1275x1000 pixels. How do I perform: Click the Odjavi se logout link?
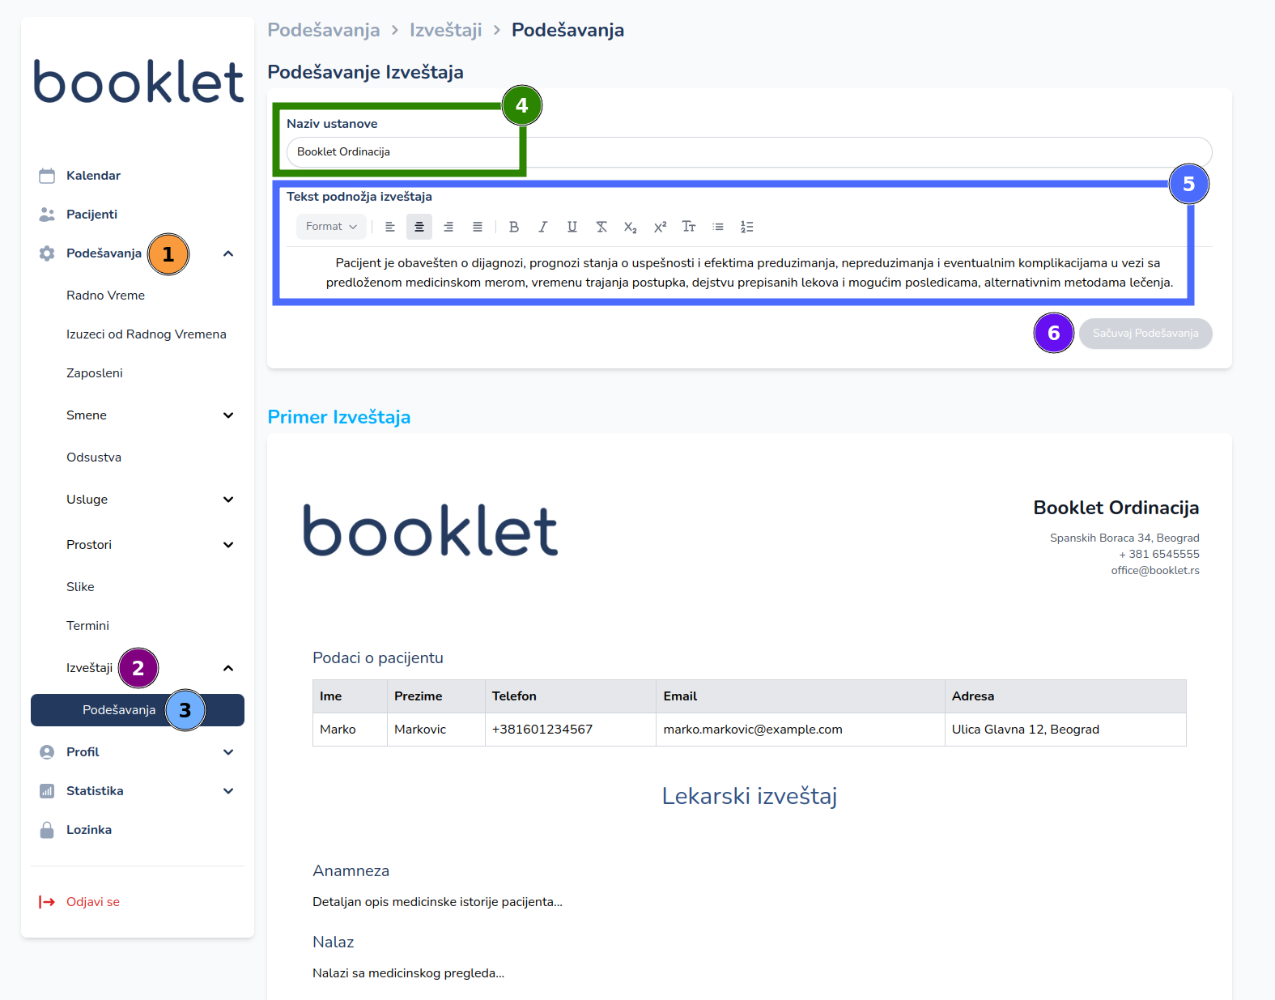pos(92,902)
